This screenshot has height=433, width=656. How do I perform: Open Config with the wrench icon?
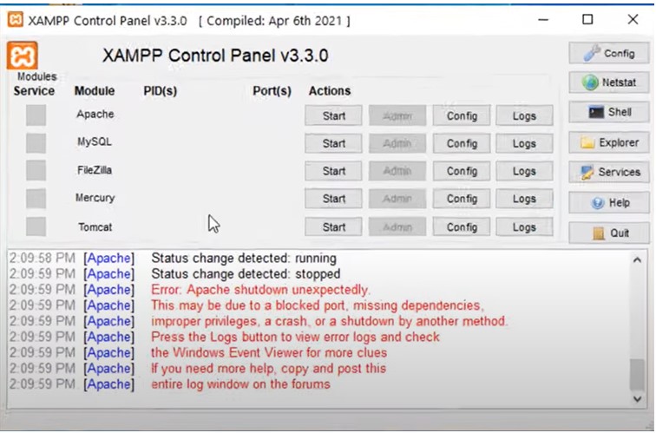tap(609, 53)
